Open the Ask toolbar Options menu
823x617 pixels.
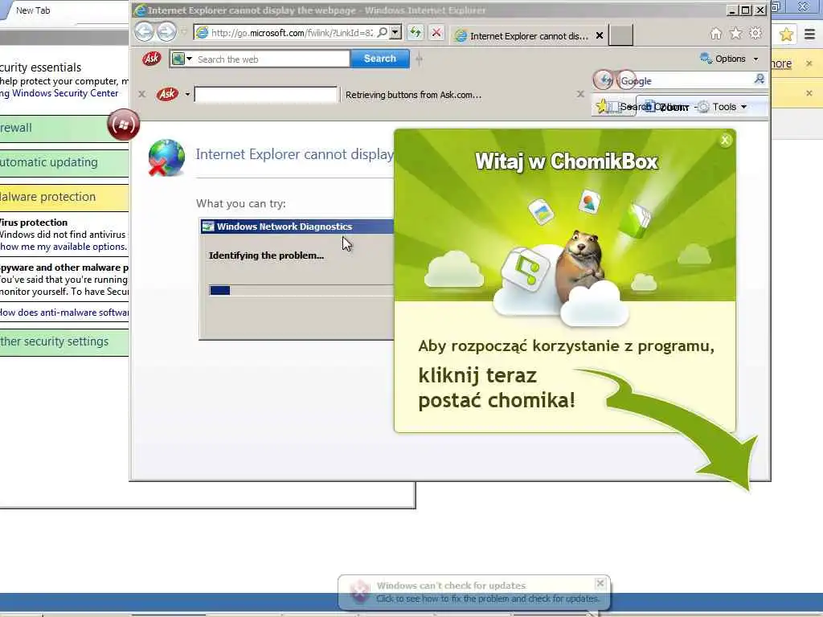[730, 59]
